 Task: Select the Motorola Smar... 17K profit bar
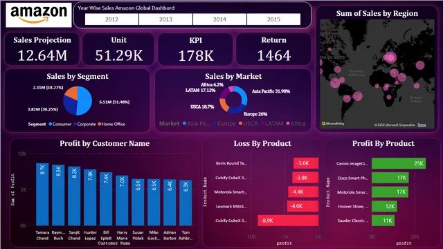pos(390,192)
